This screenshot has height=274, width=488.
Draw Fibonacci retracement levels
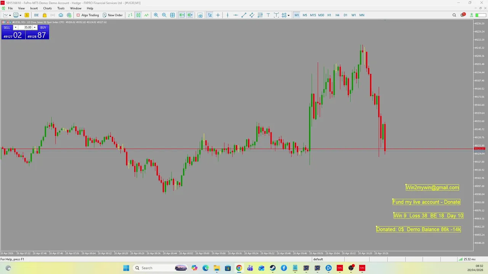[260, 15]
